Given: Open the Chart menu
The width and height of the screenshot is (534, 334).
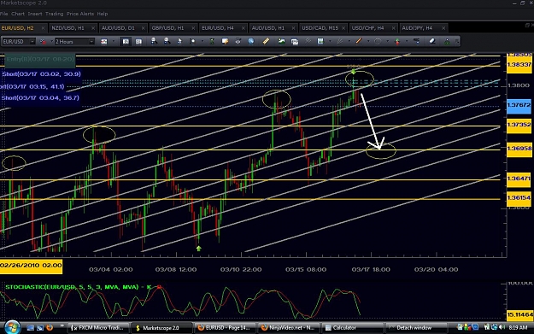Looking at the screenshot, I should (x=18, y=14).
